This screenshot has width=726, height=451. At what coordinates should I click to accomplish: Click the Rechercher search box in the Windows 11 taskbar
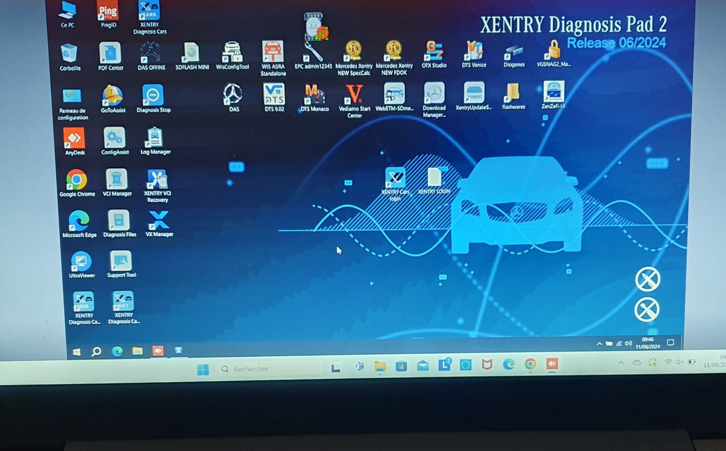(x=271, y=369)
